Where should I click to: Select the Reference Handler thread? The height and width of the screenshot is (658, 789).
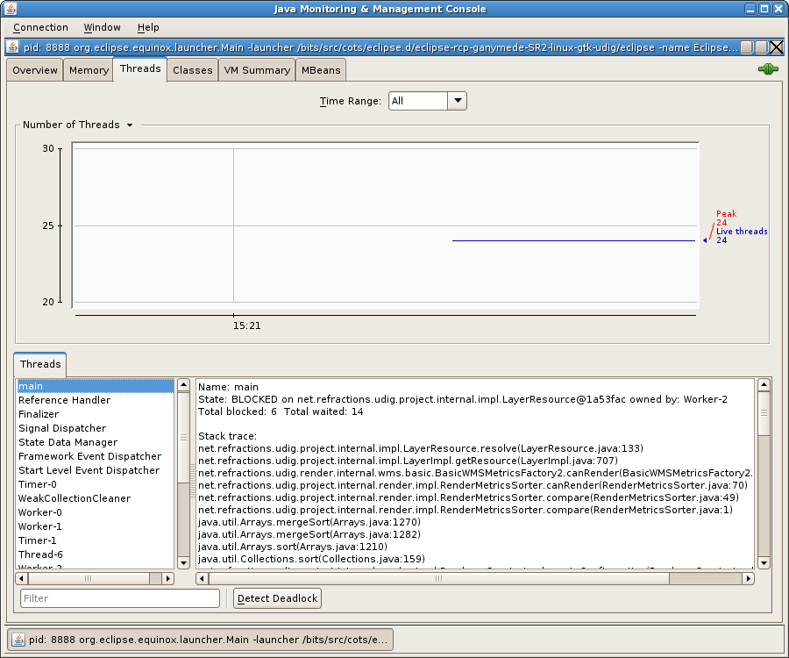tap(96, 400)
